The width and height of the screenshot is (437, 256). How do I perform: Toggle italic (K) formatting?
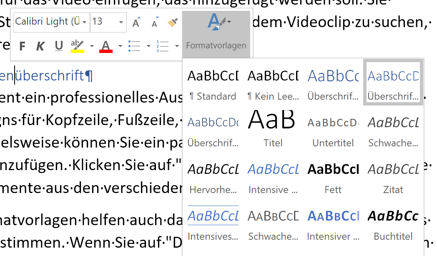pos(40,46)
